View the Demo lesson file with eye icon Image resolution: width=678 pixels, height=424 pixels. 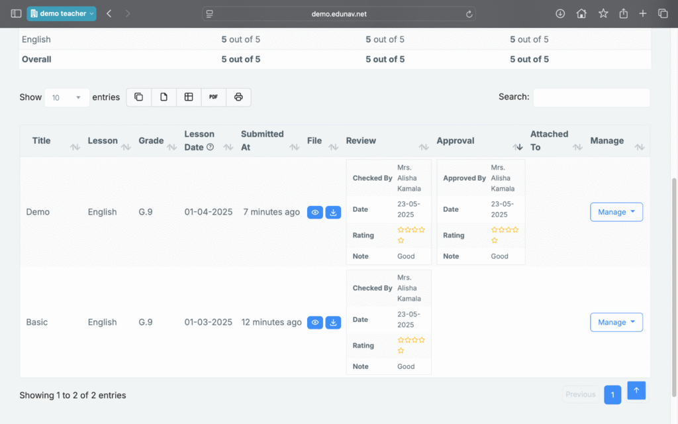315,213
